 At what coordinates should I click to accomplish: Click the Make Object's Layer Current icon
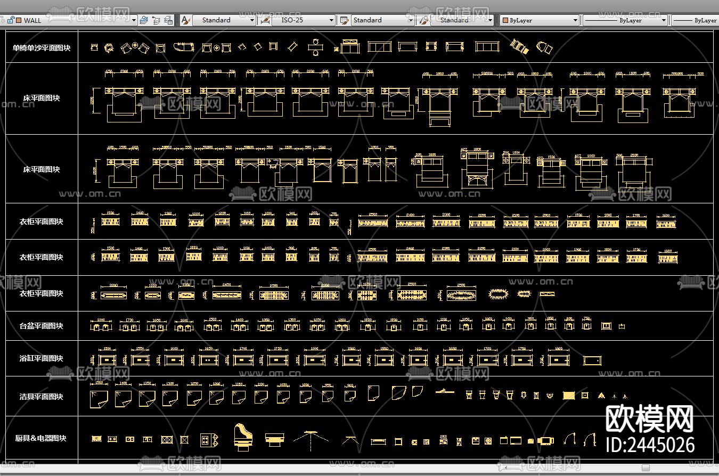pyautogui.click(x=143, y=20)
